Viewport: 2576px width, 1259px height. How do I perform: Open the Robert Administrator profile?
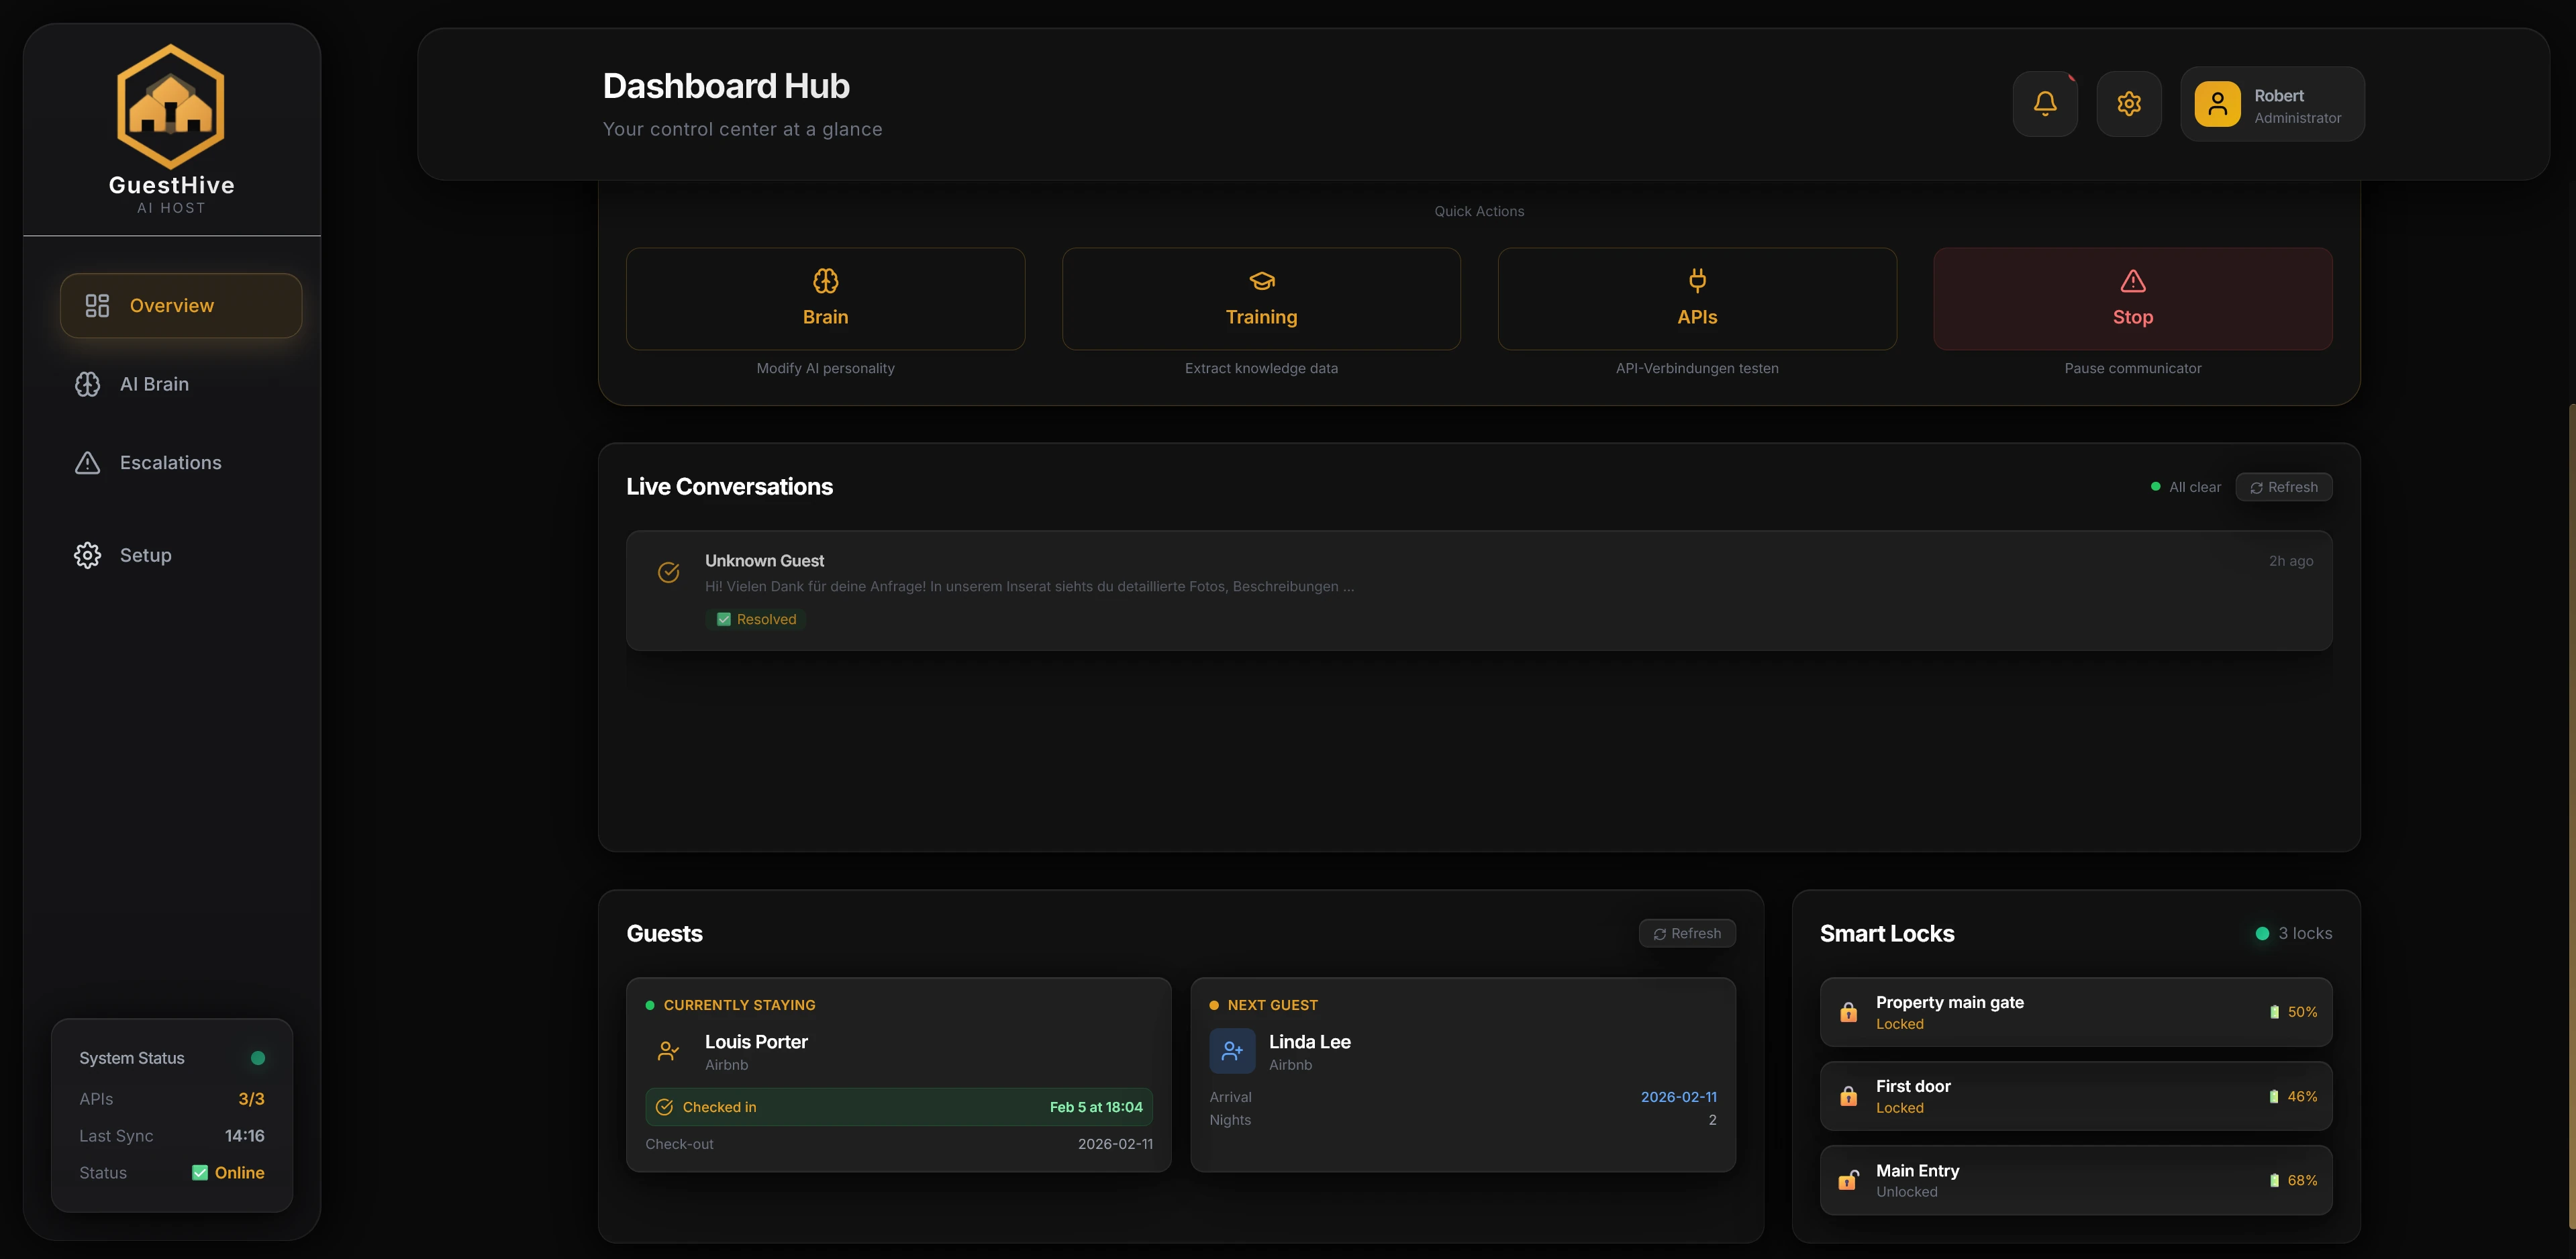pyautogui.click(x=2272, y=104)
